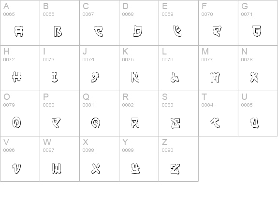
Task: Select the glyph for letter M
Action: pos(215,77)
